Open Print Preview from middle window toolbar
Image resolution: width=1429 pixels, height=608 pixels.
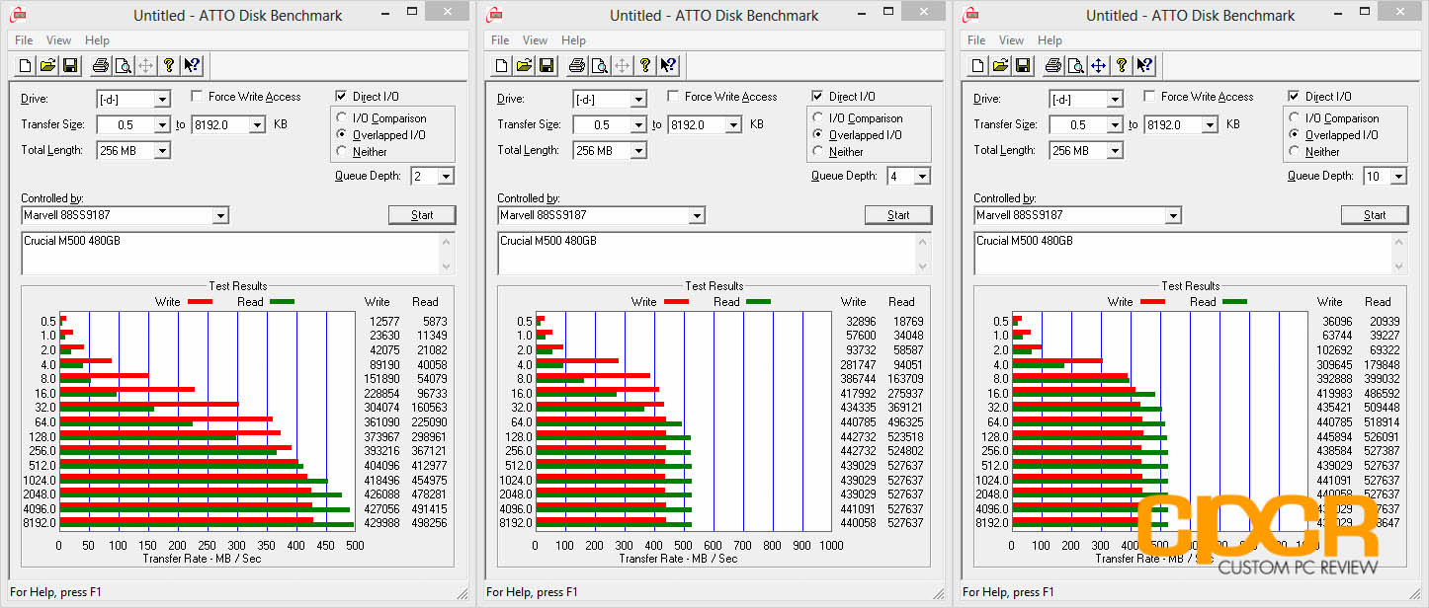coord(599,65)
